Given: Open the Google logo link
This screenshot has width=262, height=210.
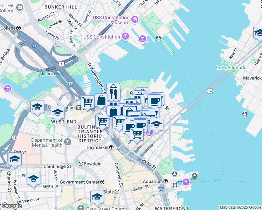Looking at the screenshot, I should (x=12, y=206).
